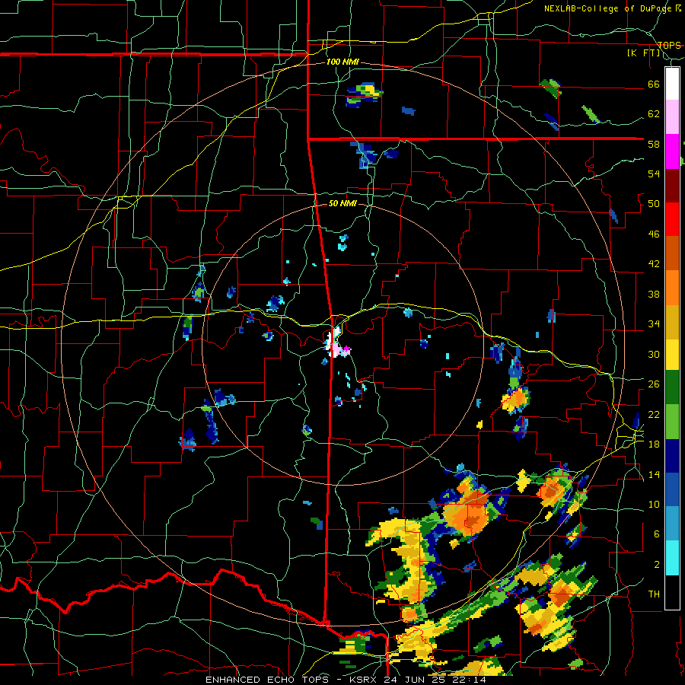Click the 2 legend value
The height and width of the screenshot is (685, 685).
657,565
